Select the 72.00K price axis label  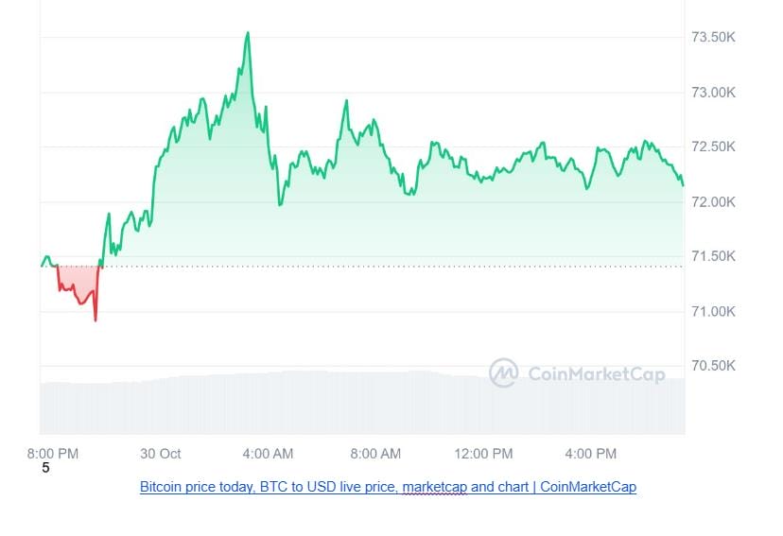point(713,202)
